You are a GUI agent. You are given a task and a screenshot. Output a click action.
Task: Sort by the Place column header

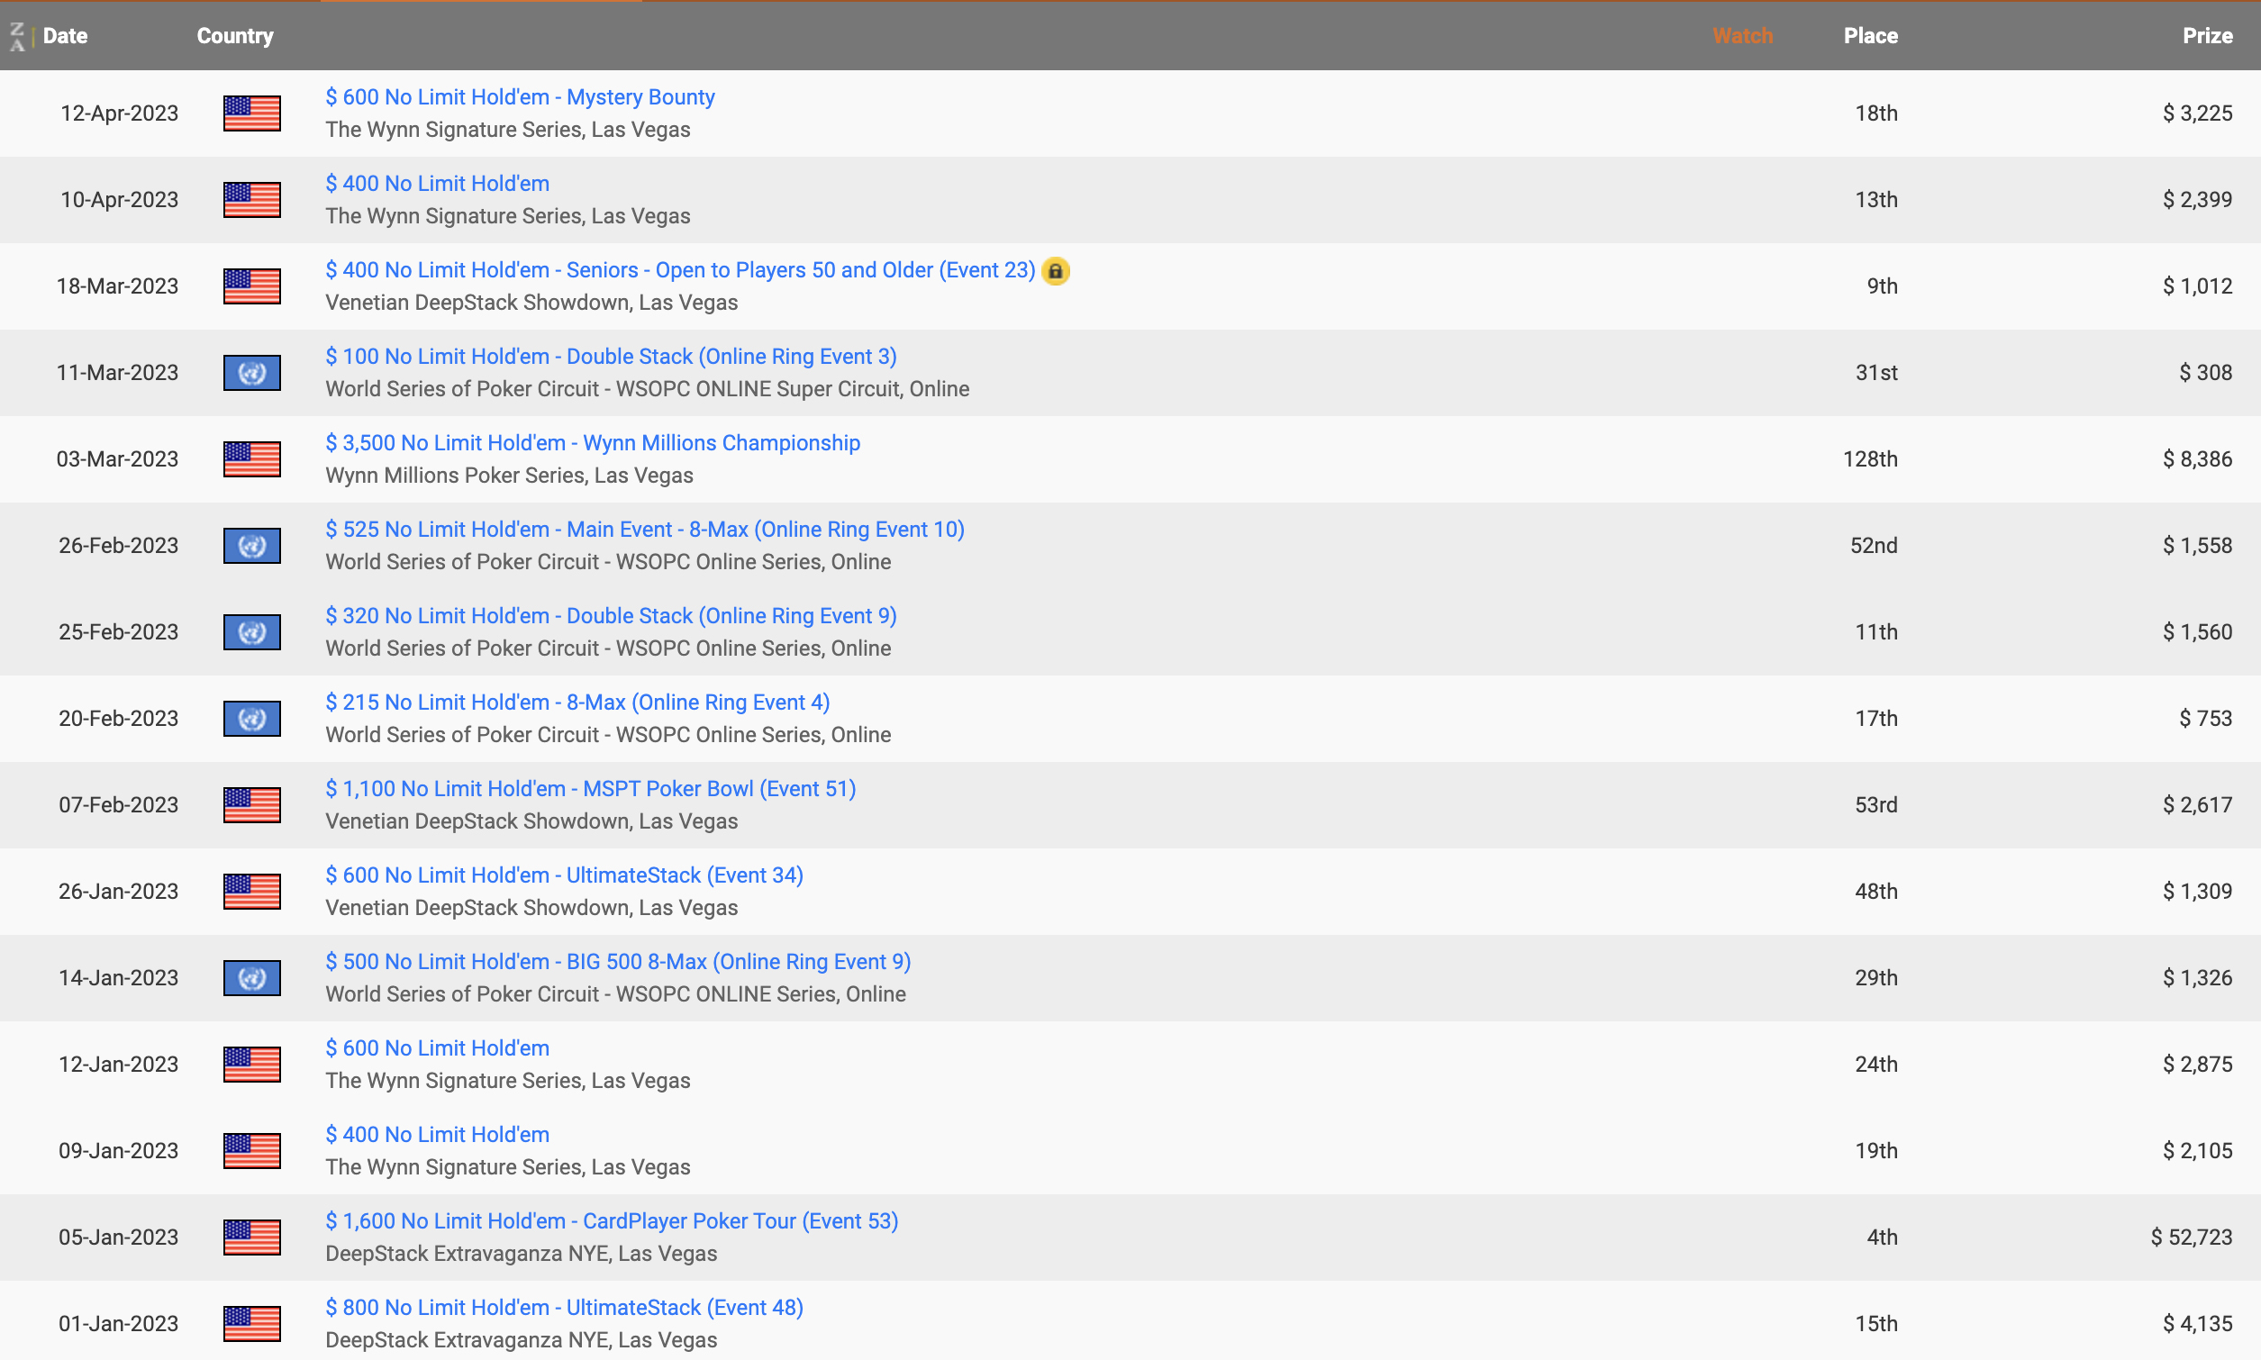pos(1871,36)
